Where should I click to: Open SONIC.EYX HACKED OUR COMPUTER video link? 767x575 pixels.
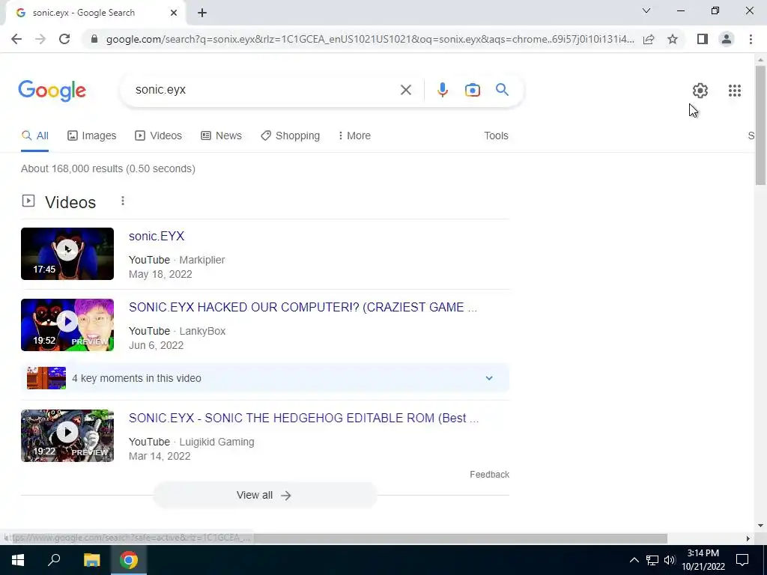click(x=303, y=307)
